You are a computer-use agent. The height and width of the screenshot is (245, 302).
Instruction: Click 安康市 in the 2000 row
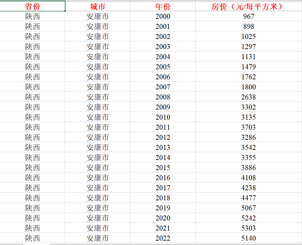(x=98, y=16)
